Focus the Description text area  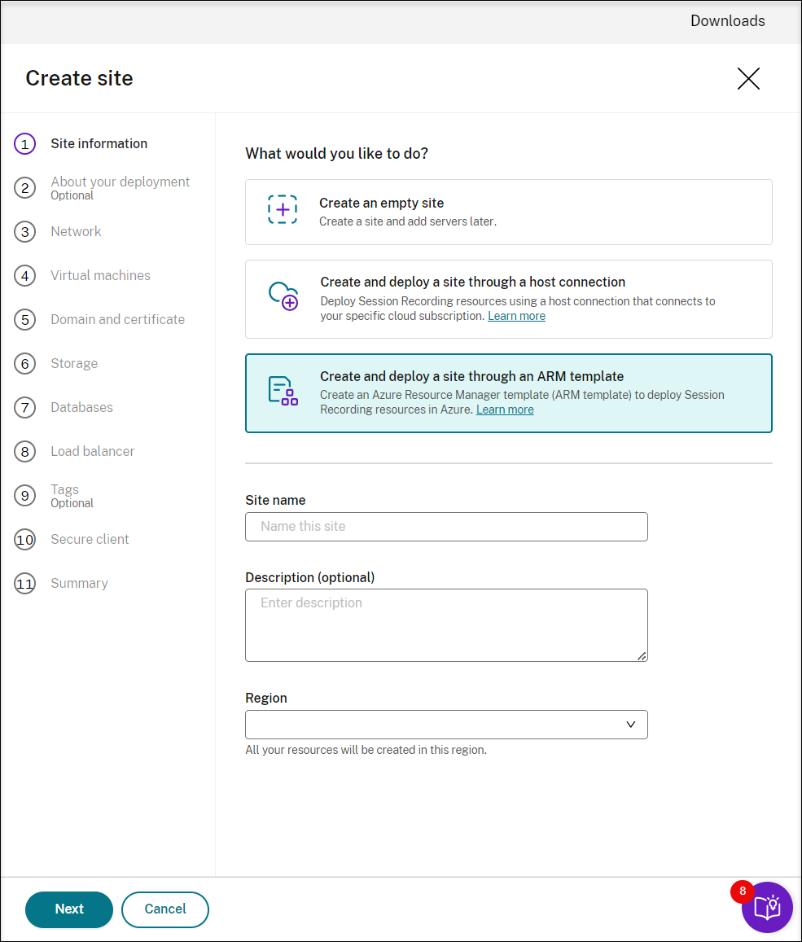pyautogui.click(x=446, y=624)
